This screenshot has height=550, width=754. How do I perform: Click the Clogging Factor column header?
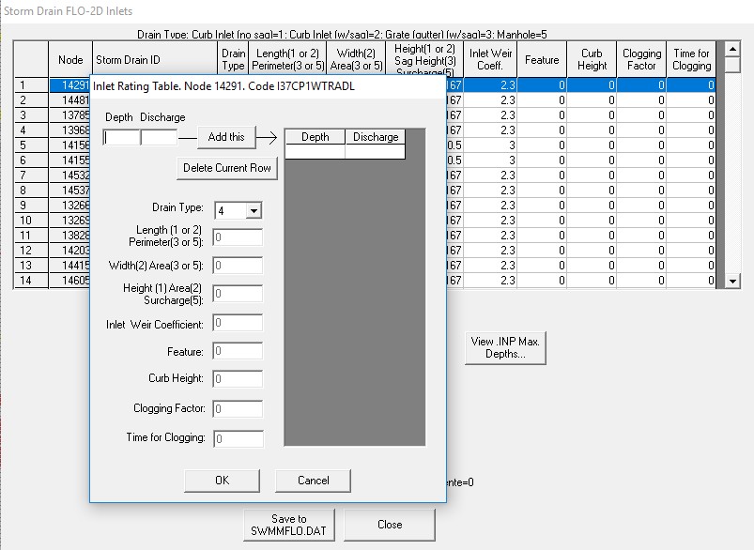[x=641, y=60]
